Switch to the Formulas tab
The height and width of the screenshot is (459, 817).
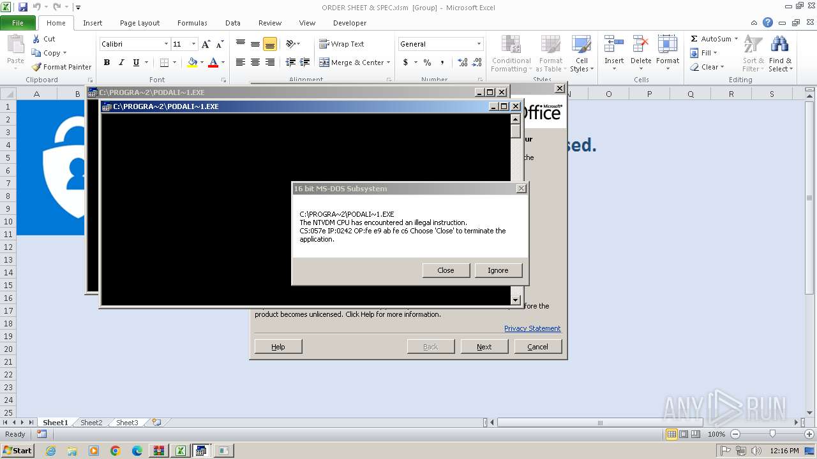point(192,22)
